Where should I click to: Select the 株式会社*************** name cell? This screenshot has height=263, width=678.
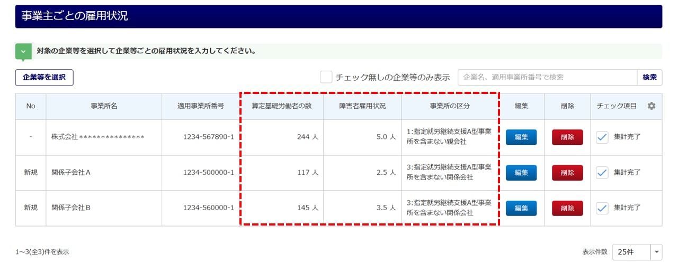[x=104, y=137]
